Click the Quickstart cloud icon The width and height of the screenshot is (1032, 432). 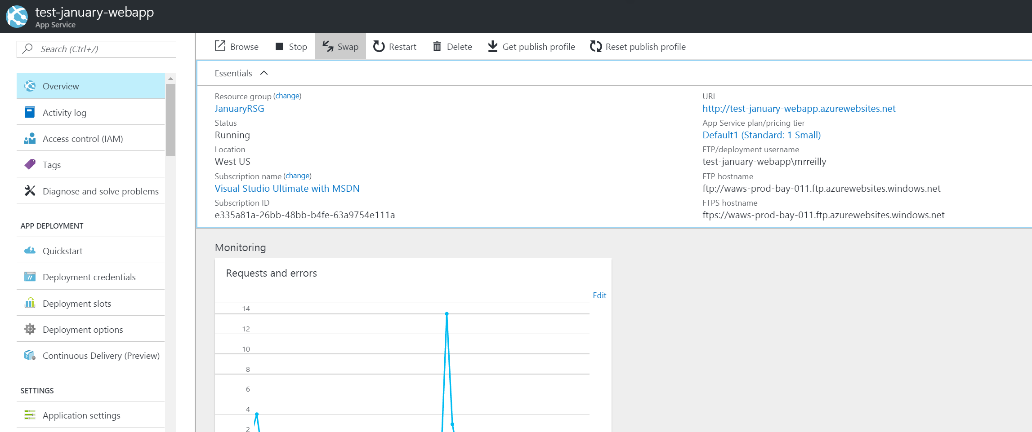pos(30,251)
